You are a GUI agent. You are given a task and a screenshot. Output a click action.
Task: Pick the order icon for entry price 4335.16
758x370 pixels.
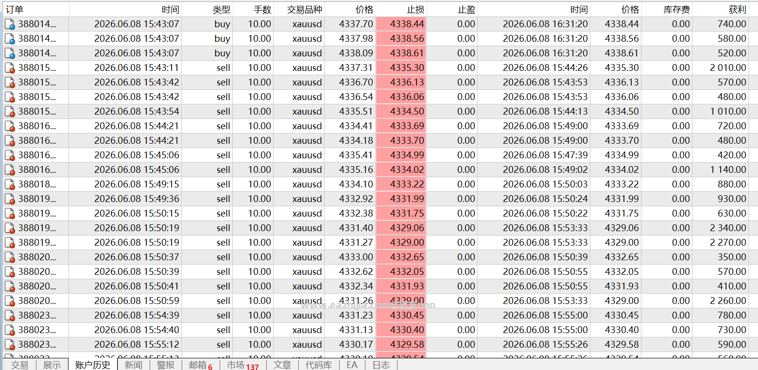(x=10, y=169)
